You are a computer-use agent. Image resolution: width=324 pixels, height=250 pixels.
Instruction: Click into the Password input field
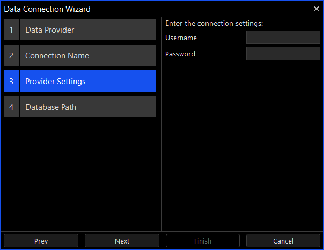[x=283, y=54]
